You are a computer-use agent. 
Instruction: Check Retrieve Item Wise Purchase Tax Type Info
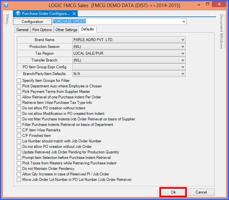pos(19,103)
